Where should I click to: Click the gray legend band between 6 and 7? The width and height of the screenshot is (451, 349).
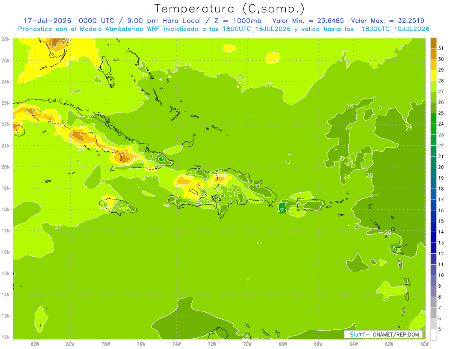click(x=433, y=313)
